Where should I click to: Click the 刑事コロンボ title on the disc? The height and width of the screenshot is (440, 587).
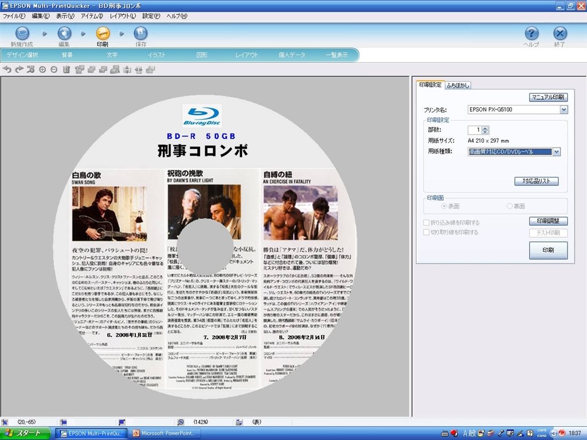coord(202,151)
